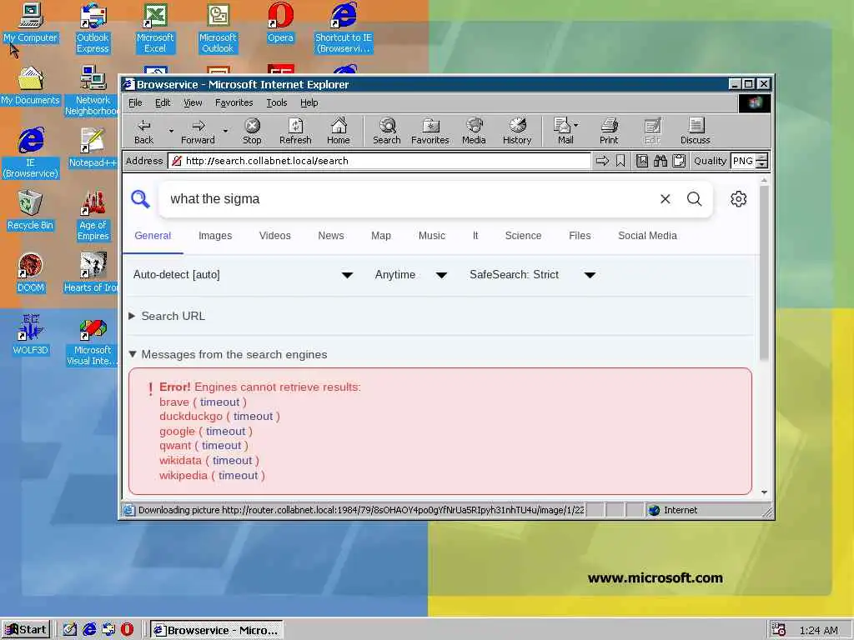Click the binoculars find icon
This screenshot has height=640, width=854.
click(661, 161)
